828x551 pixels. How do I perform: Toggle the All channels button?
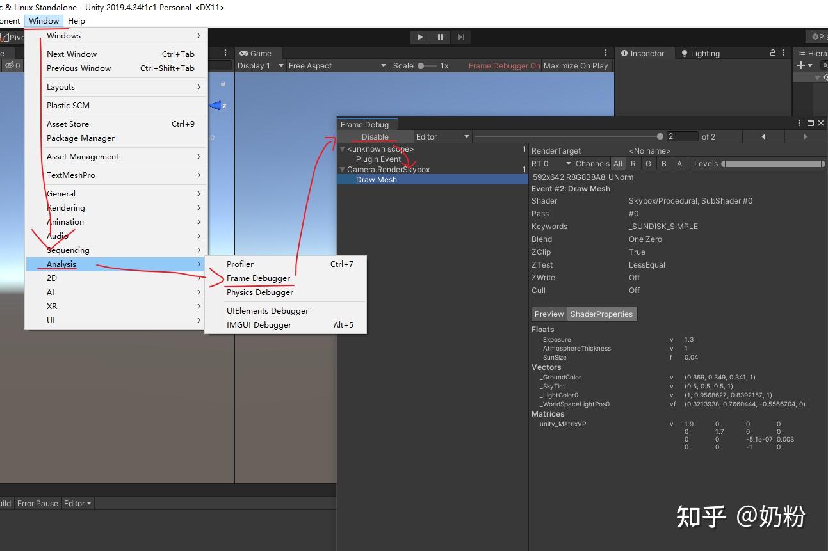point(617,163)
